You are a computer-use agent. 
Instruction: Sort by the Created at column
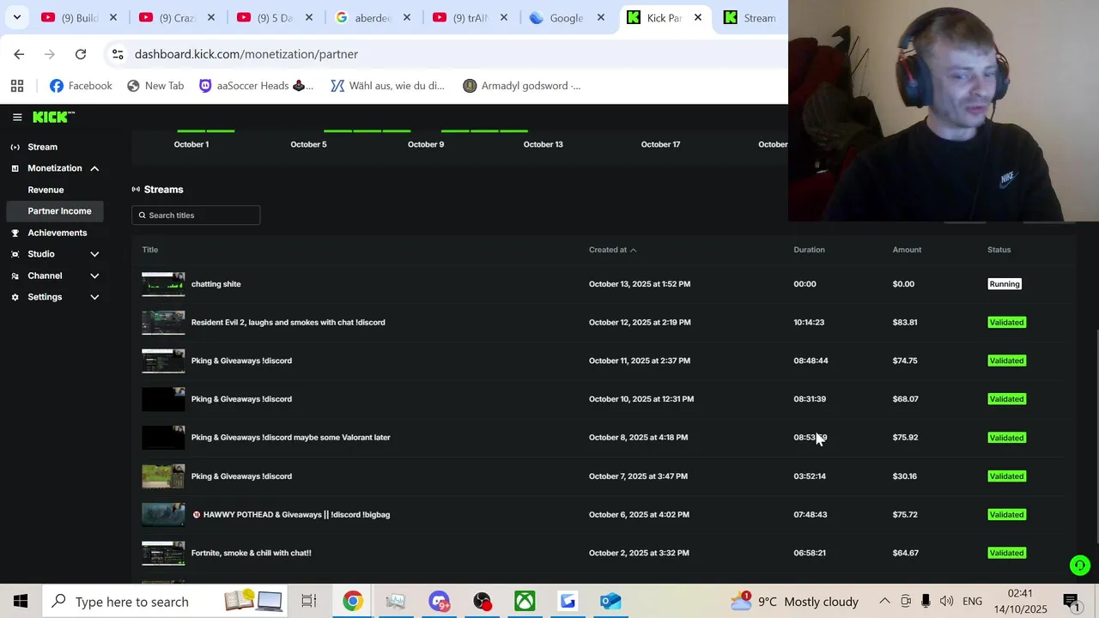click(612, 250)
